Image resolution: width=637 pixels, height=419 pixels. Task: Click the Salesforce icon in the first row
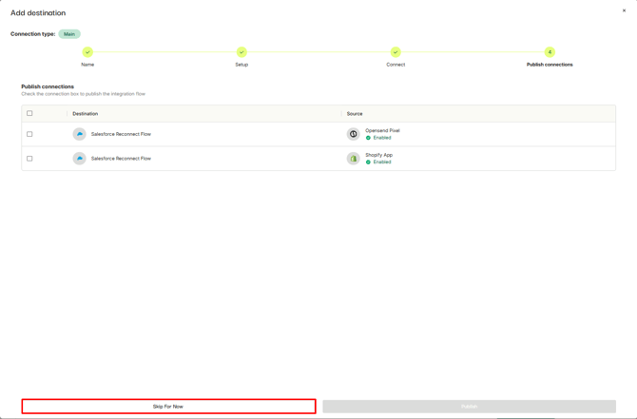tap(80, 134)
